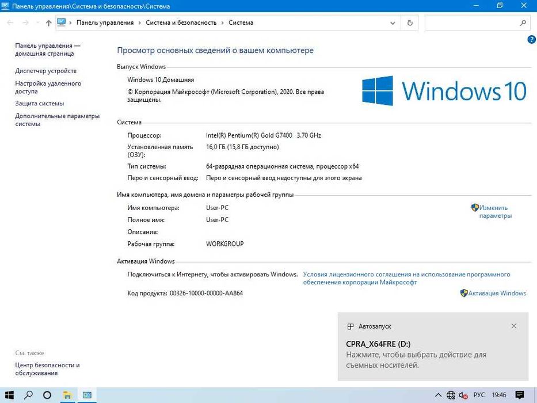Select 'Система' breadcrumb in the address bar
Viewport: 537px width, 403px height.
[x=241, y=22]
